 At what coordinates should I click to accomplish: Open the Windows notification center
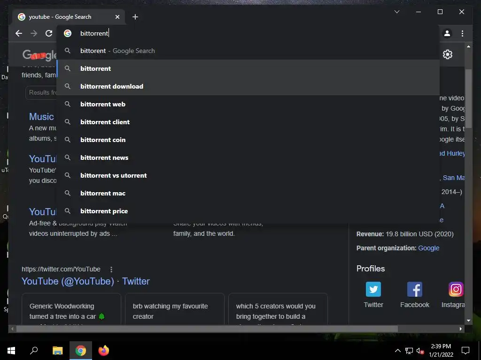(x=465, y=351)
